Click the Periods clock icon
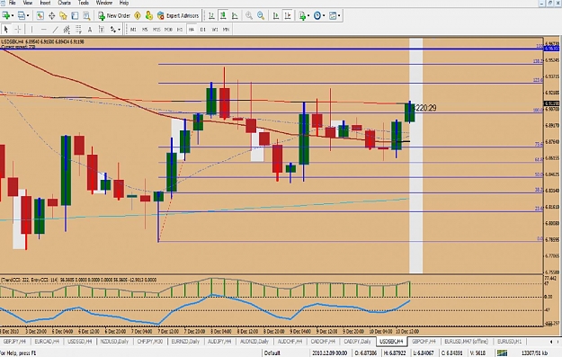 click(x=317, y=15)
